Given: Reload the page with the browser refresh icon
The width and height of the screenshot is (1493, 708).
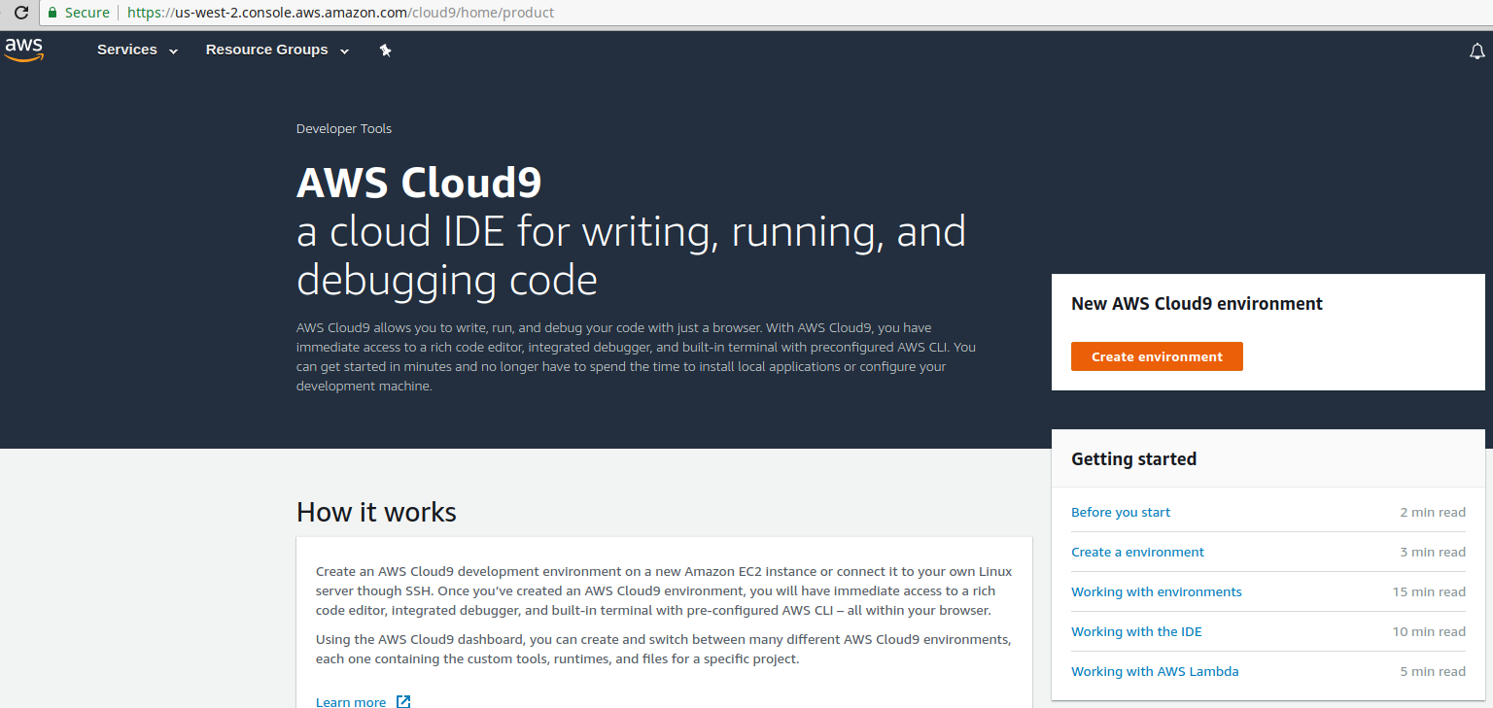Looking at the screenshot, I should click(x=20, y=14).
